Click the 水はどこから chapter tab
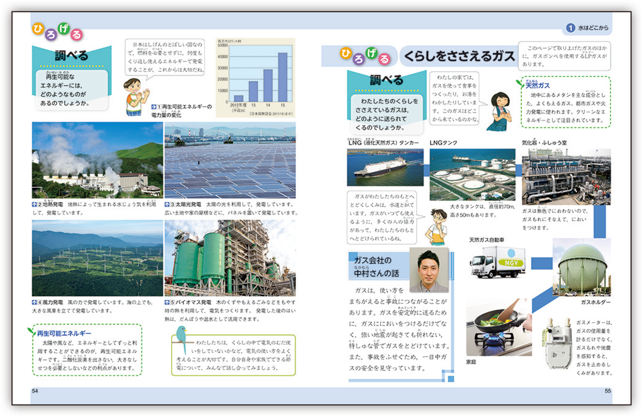Viewport: 642px width, 417px height. 593,28
